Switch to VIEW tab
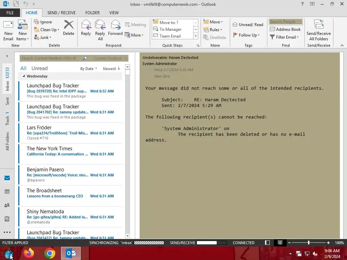Screen dimensions: 347x260 pyautogui.click(x=114, y=13)
